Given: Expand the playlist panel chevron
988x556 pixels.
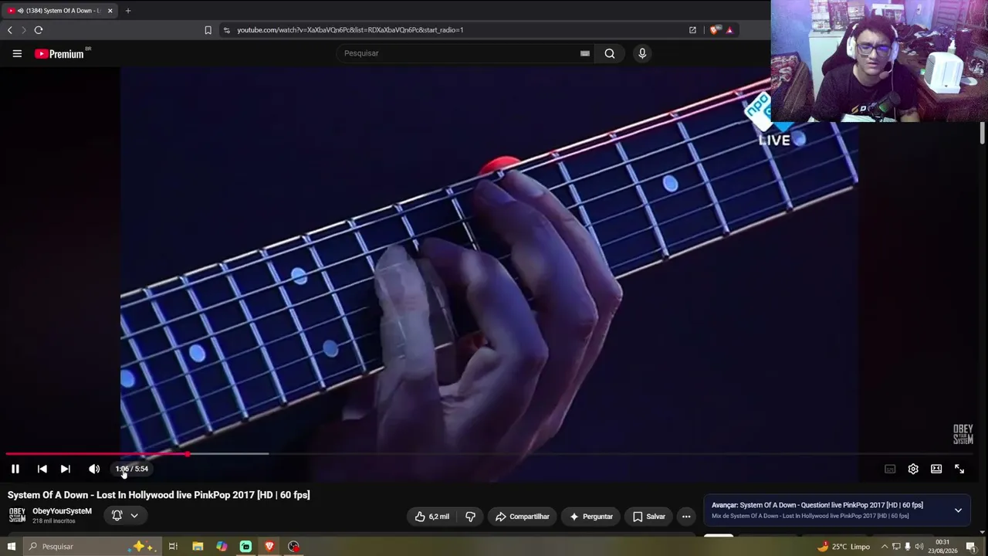Looking at the screenshot, I should (x=958, y=510).
